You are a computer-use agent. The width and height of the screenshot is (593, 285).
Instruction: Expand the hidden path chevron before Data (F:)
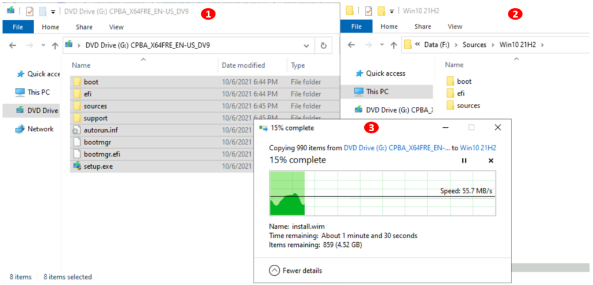click(418, 45)
